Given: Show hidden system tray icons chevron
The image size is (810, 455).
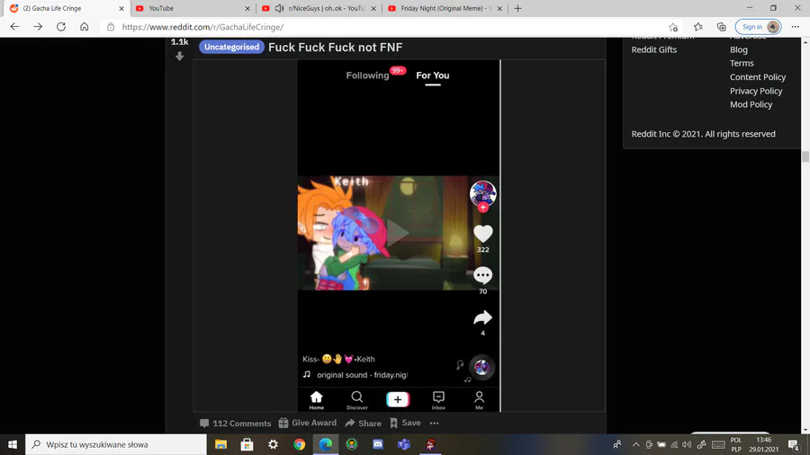Looking at the screenshot, I should (x=636, y=444).
